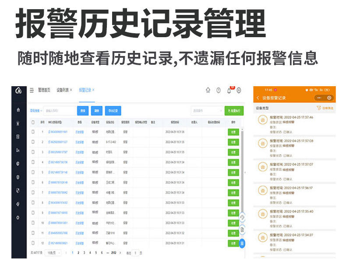
Task: Check the checkbox in table row 1
Action: tap(33, 132)
